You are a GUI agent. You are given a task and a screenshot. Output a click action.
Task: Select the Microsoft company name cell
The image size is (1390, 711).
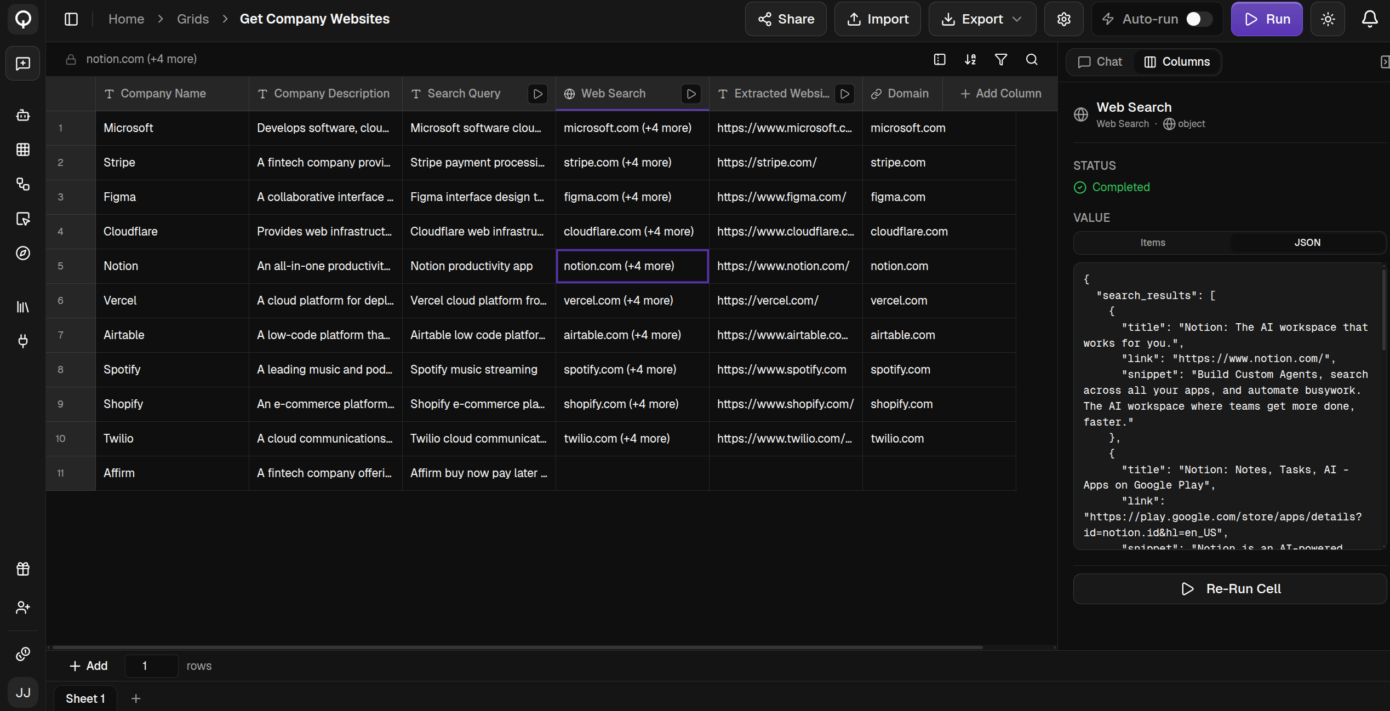point(172,128)
